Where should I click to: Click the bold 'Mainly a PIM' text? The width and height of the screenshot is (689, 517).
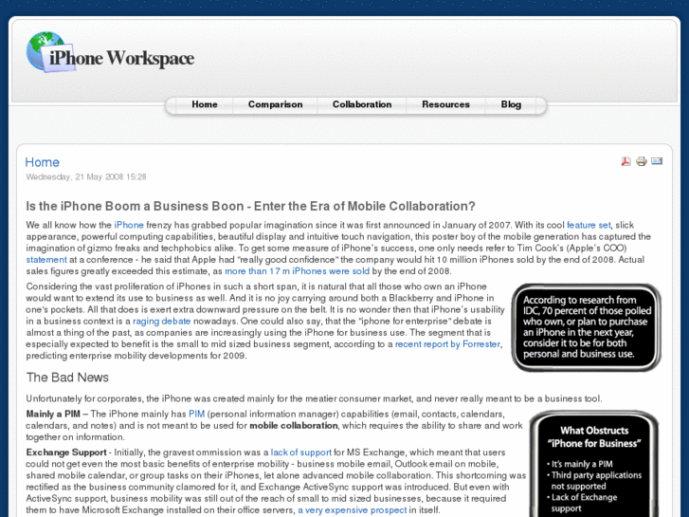point(53,414)
